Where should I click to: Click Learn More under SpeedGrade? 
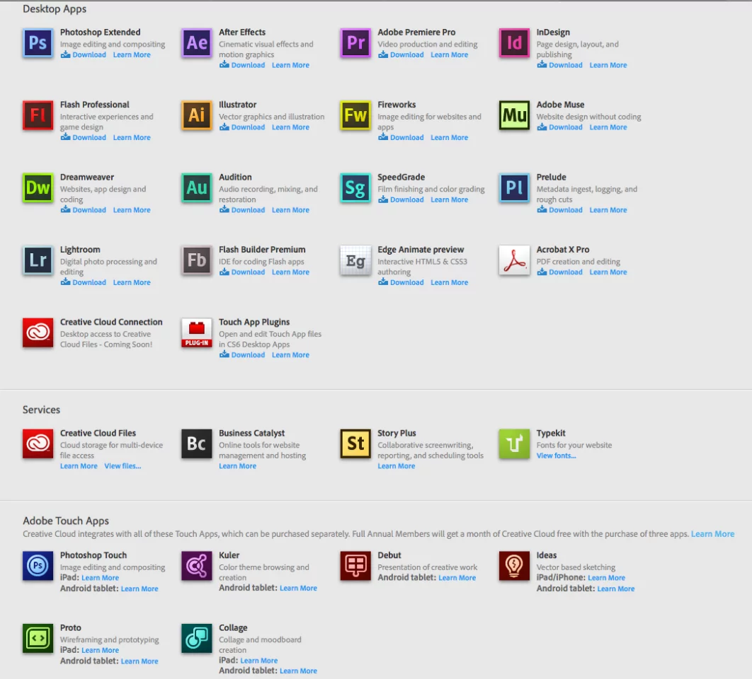449,199
